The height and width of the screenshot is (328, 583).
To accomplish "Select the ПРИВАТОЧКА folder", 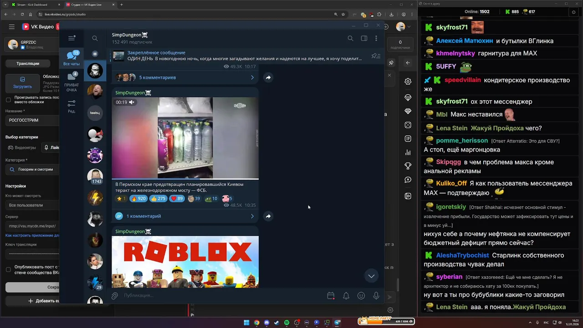I will [x=72, y=82].
